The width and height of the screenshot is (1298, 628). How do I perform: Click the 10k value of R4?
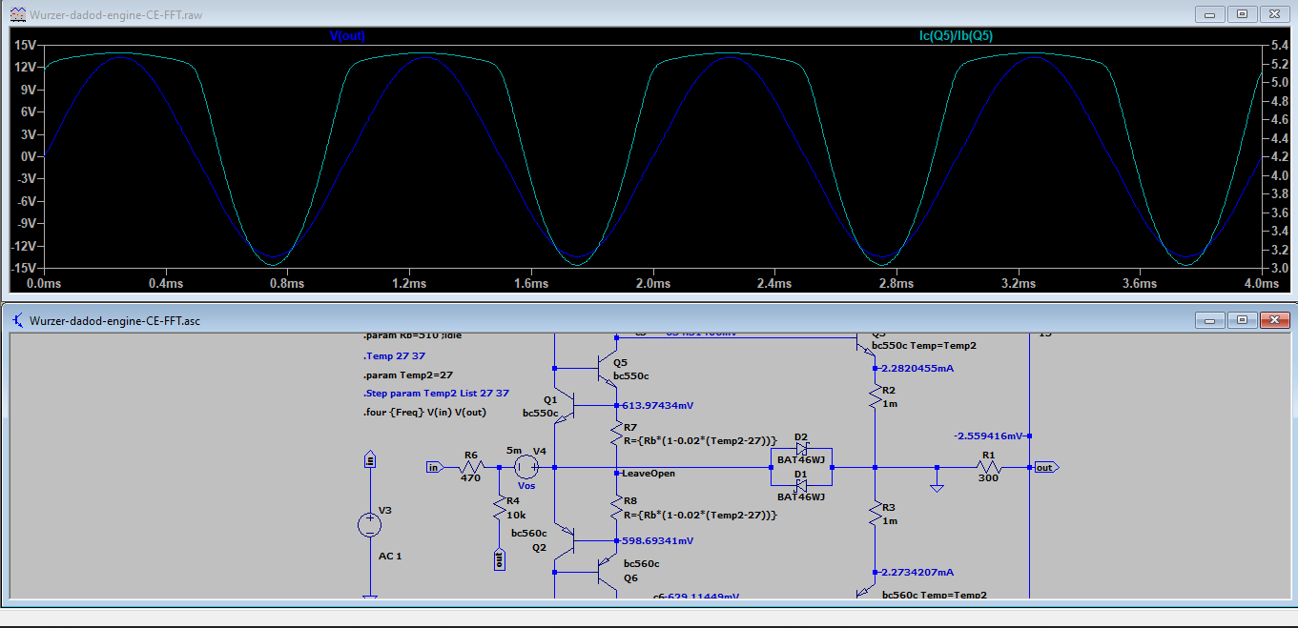tap(514, 514)
